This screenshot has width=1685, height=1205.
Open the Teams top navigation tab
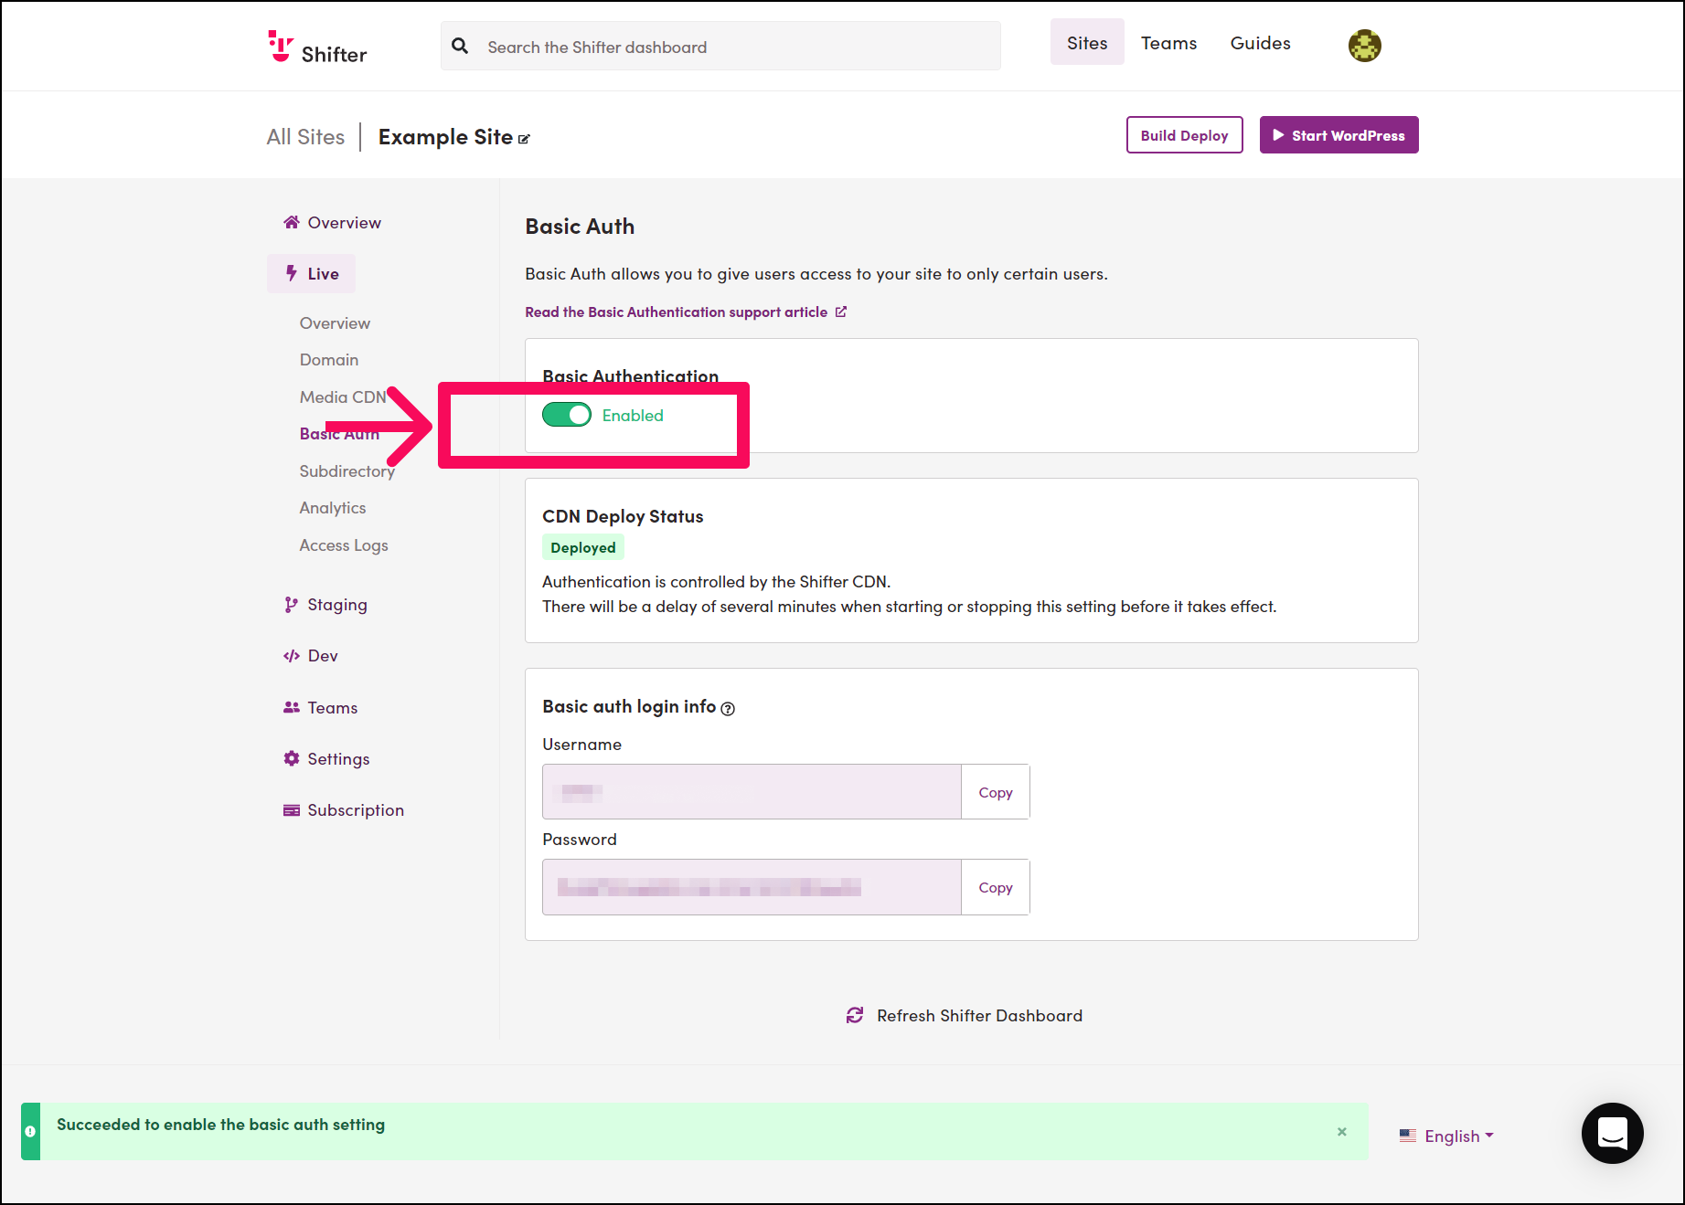(x=1168, y=43)
